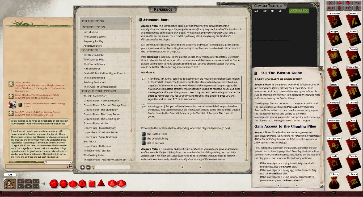The image size is (363, 197).
Task: Click the Modifier box
Action: click(x=10, y=184)
